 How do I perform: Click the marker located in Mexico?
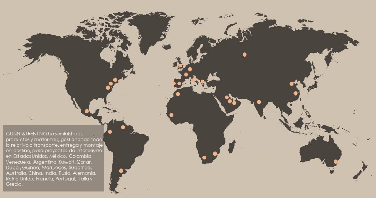click(x=87, y=111)
